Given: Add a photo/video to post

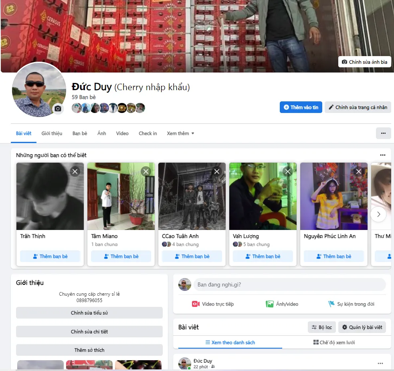Looking at the screenshot, I should click(x=282, y=304).
